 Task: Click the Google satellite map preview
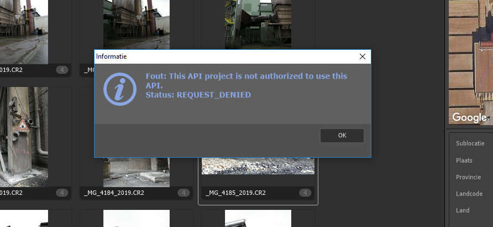(x=471, y=63)
